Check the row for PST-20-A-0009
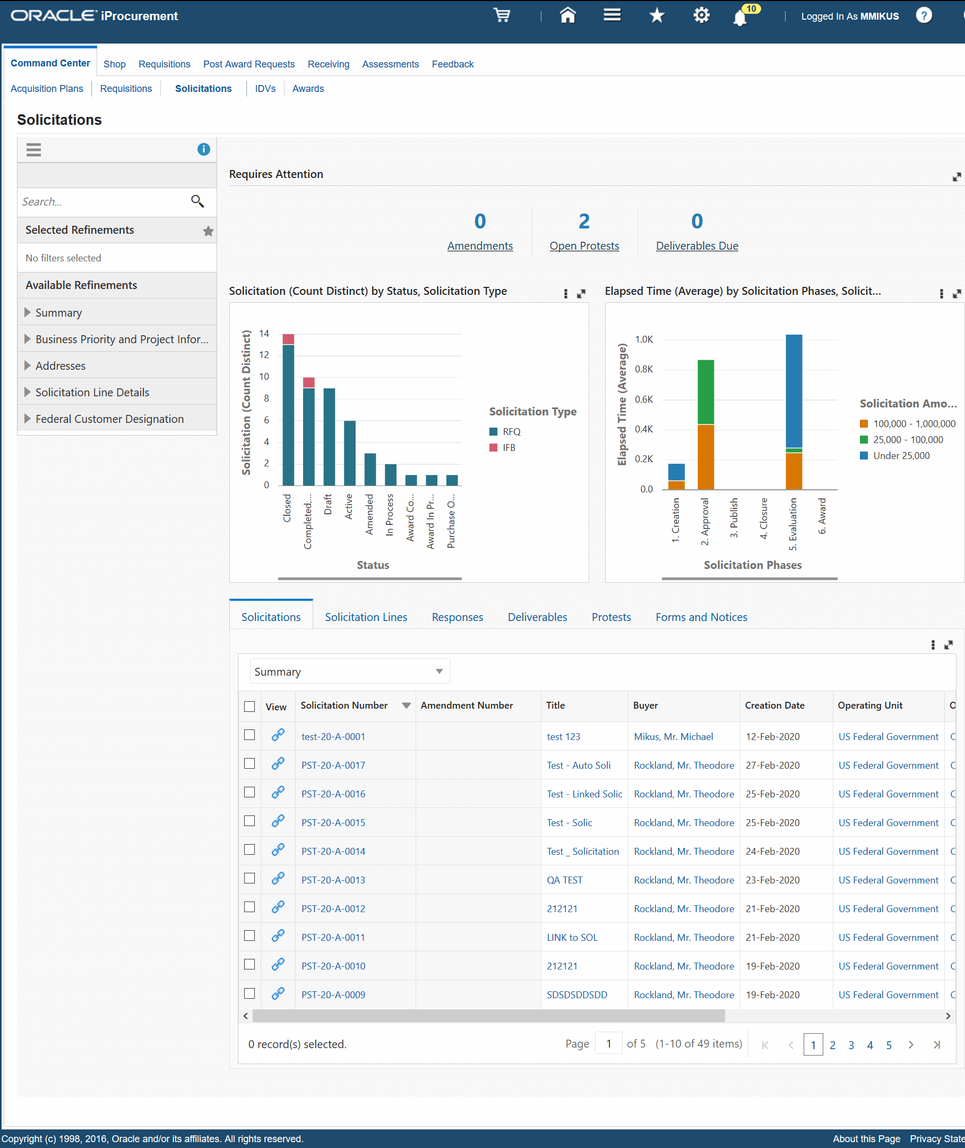 249,993
